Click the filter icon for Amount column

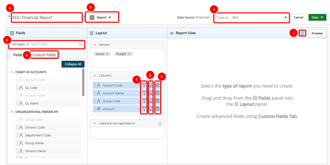coord(144,109)
